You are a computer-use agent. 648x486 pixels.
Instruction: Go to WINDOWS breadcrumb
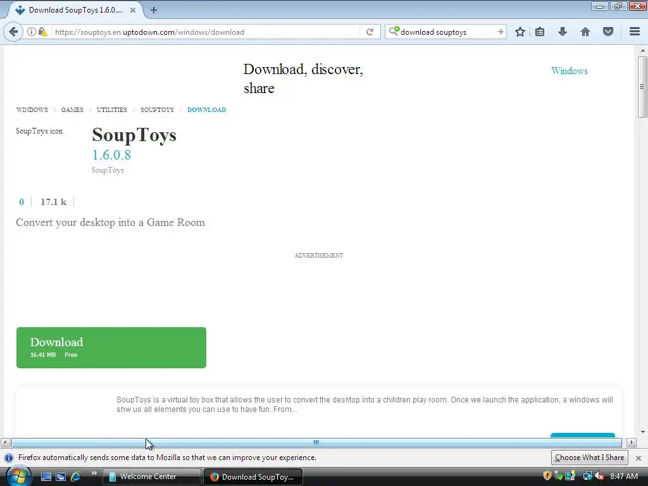pyautogui.click(x=32, y=110)
